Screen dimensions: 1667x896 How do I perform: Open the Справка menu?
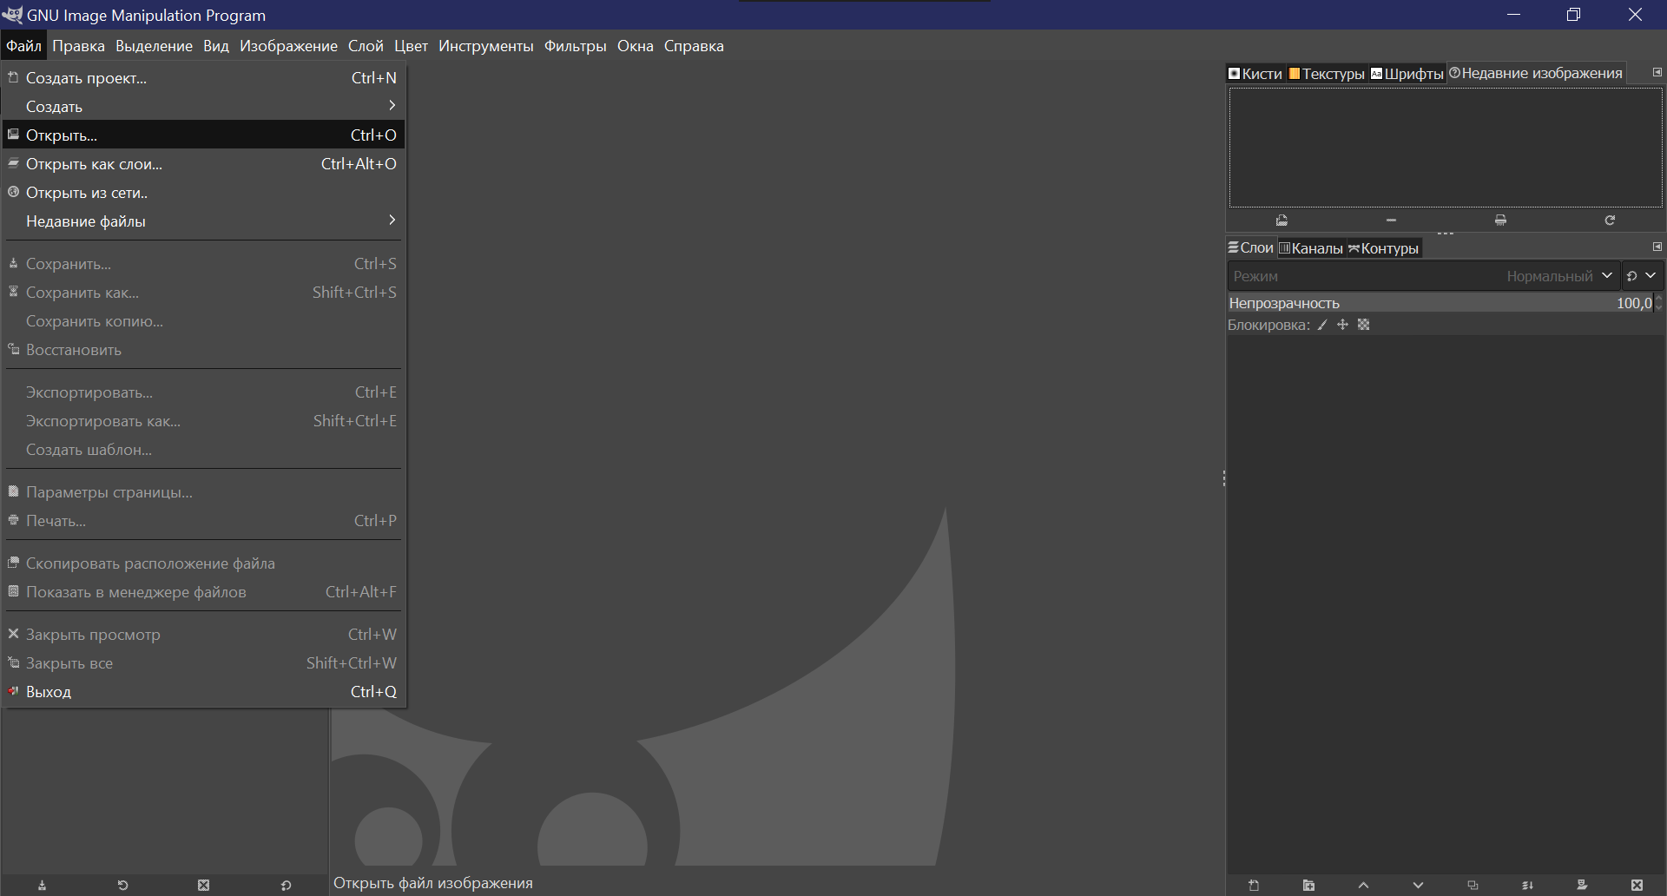pos(694,46)
